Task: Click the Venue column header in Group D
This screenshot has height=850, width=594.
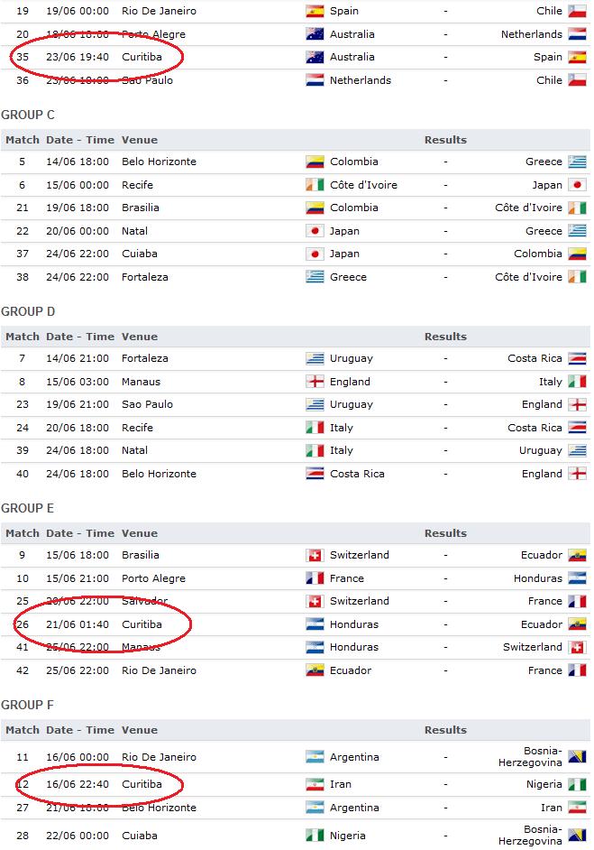Action: tap(140, 337)
